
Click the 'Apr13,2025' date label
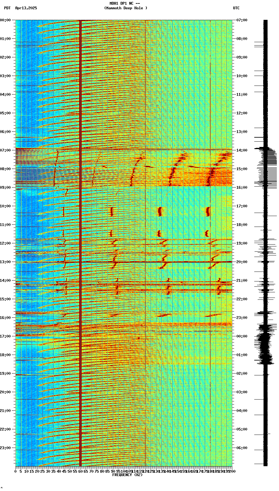pos(26,8)
